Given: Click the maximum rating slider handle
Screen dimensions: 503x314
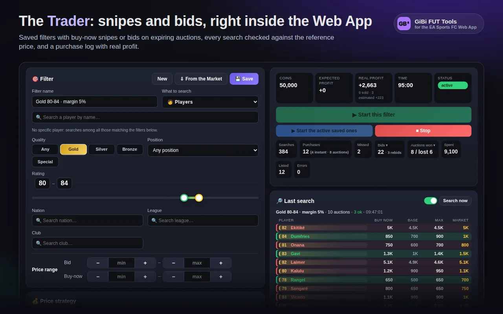Looking at the screenshot, I should tap(199, 198).
